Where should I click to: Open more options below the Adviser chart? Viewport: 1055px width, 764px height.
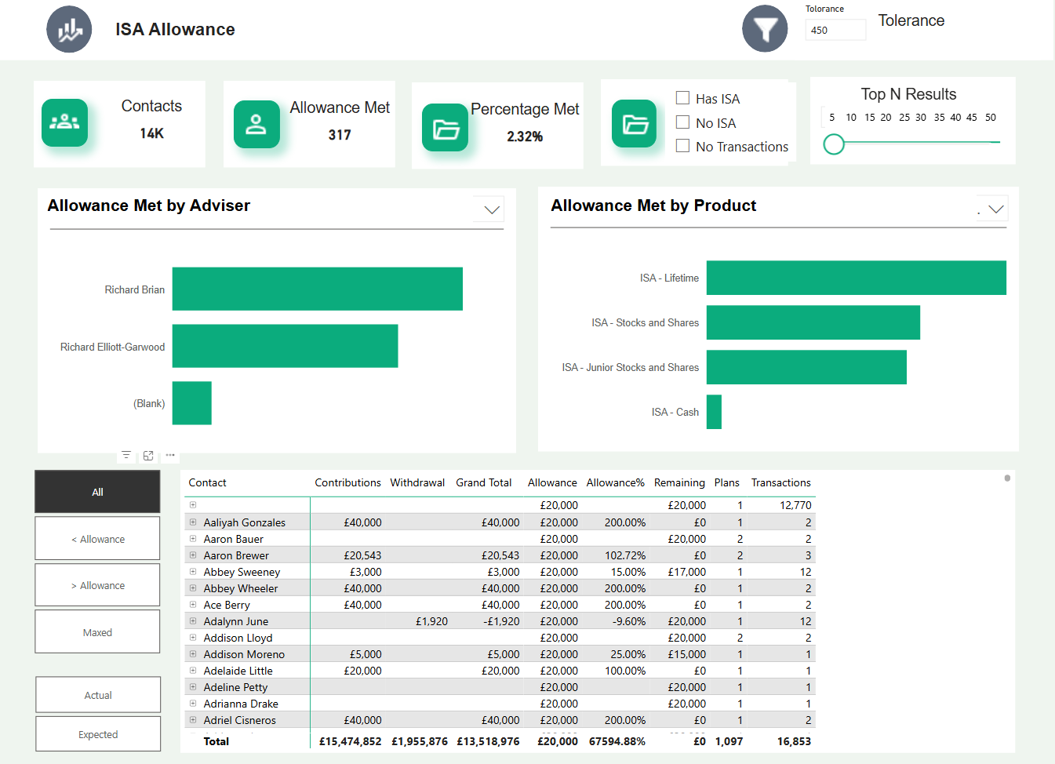coord(170,455)
